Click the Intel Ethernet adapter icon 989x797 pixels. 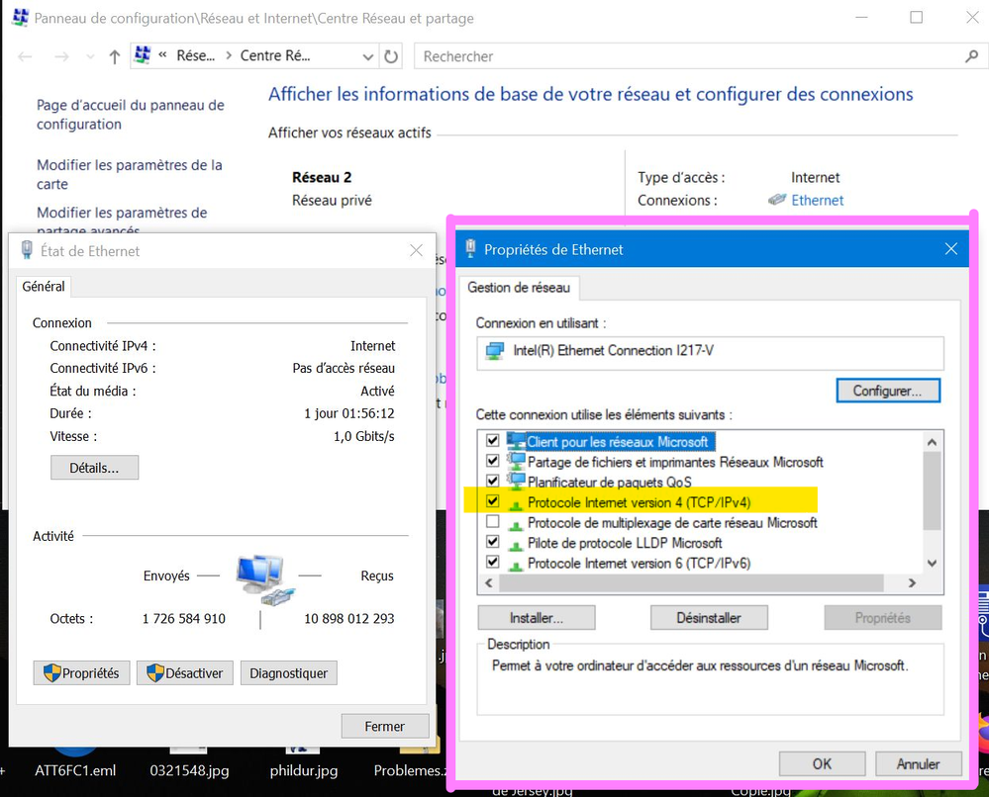494,351
